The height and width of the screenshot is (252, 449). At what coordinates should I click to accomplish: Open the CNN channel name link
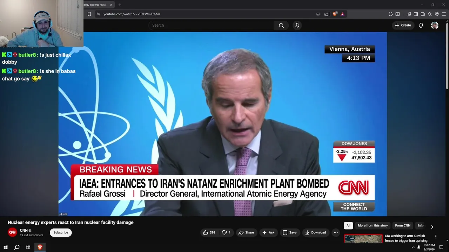[x=24, y=230]
